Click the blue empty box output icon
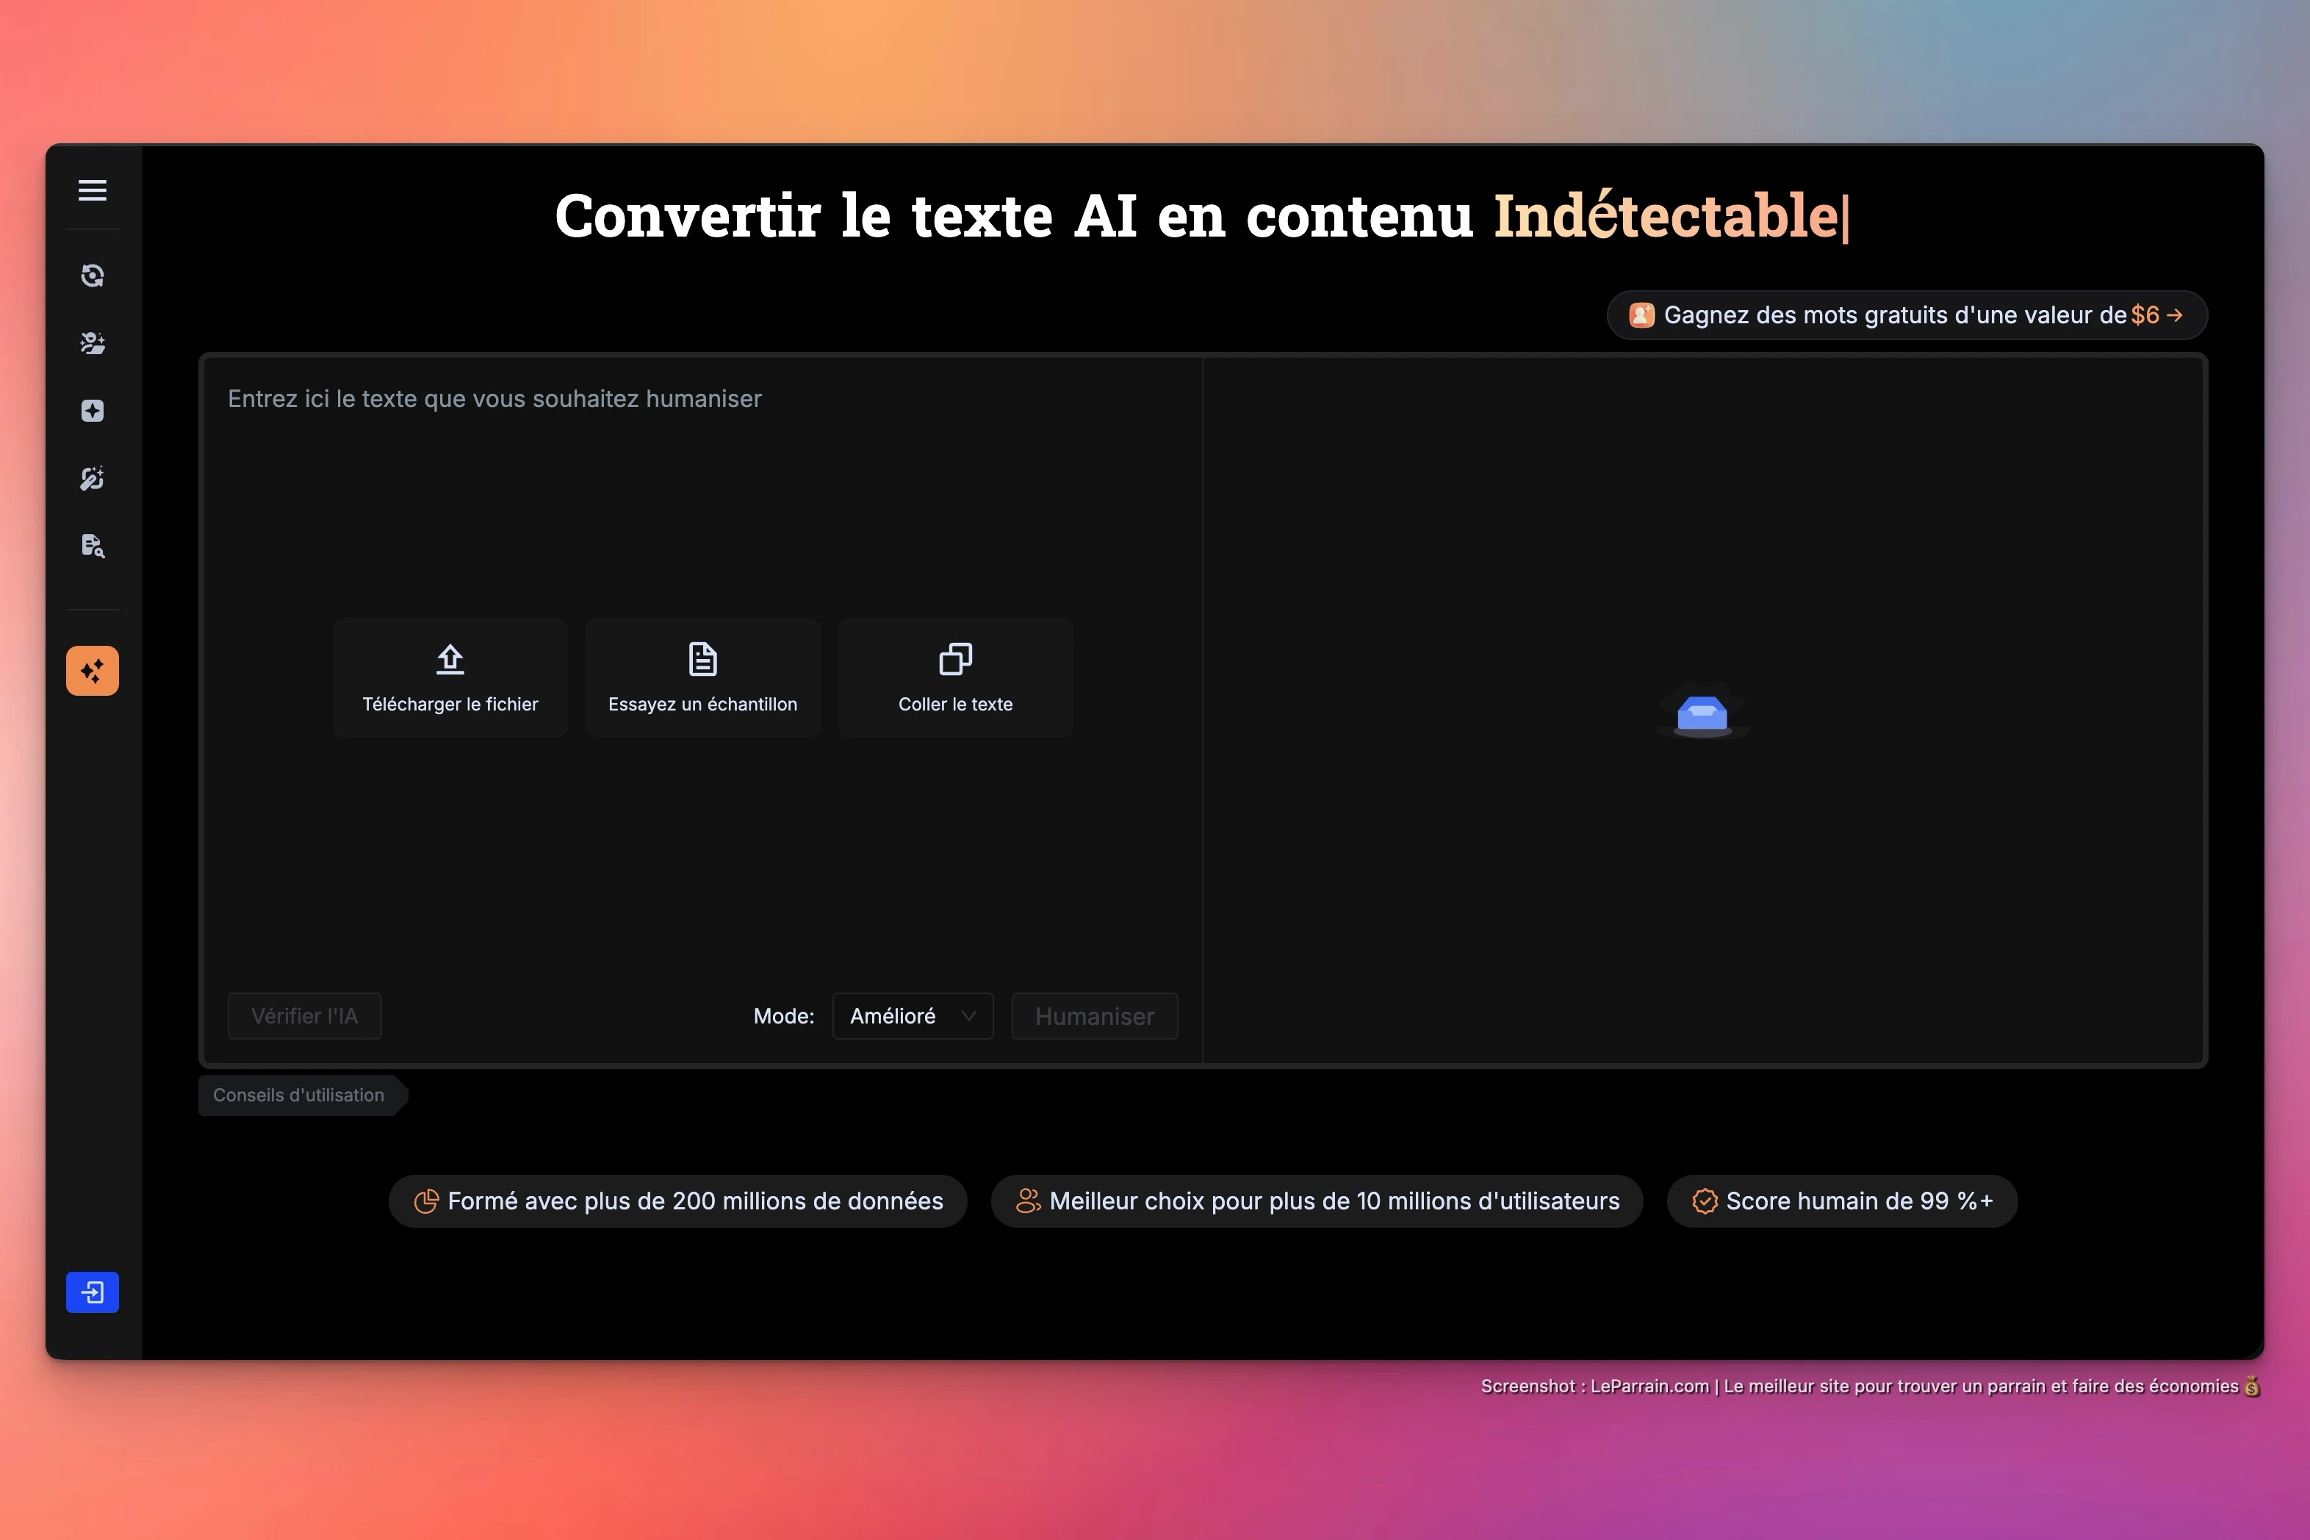 1702,714
